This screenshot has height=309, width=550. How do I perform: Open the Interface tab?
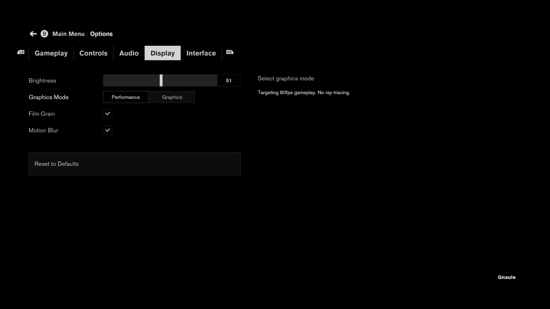tap(201, 53)
